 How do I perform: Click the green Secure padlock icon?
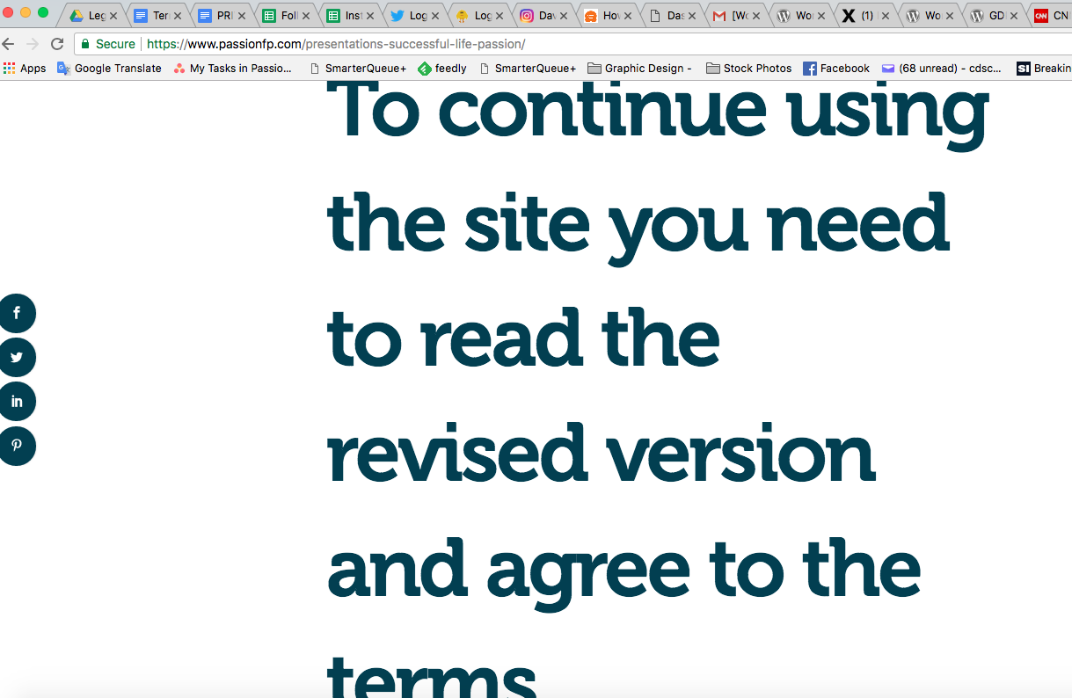click(x=85, y=44)
